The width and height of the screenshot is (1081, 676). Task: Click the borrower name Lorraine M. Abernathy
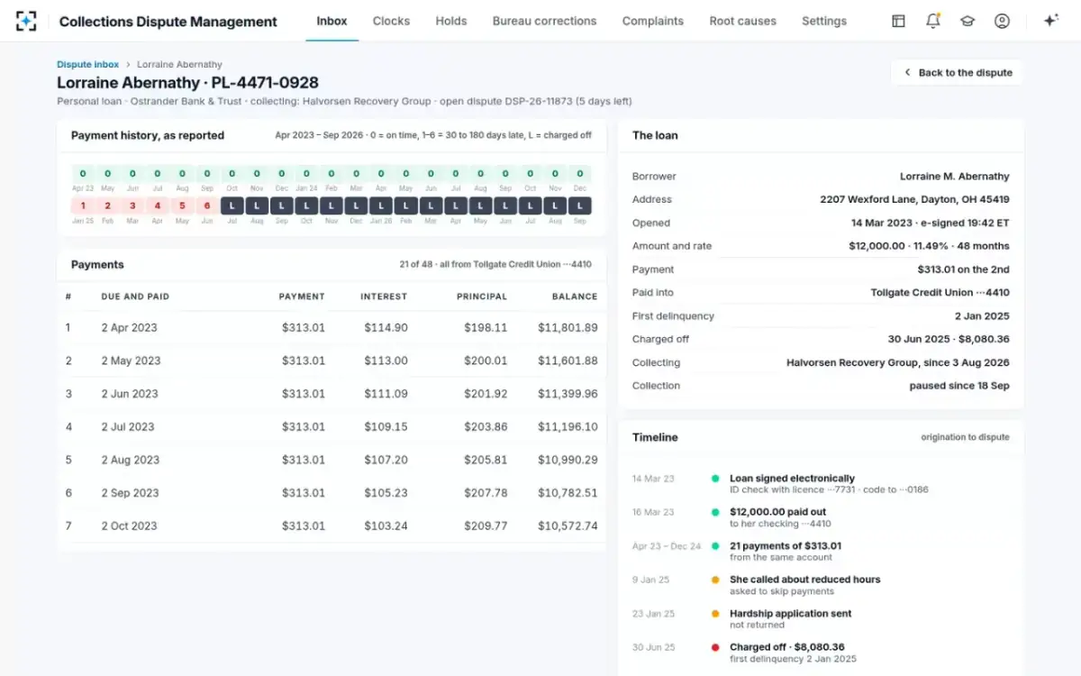click(955, 177)
